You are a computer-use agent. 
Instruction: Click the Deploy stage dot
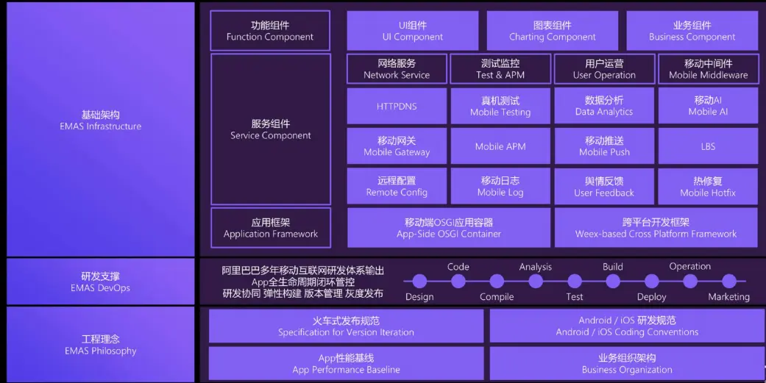651,281
